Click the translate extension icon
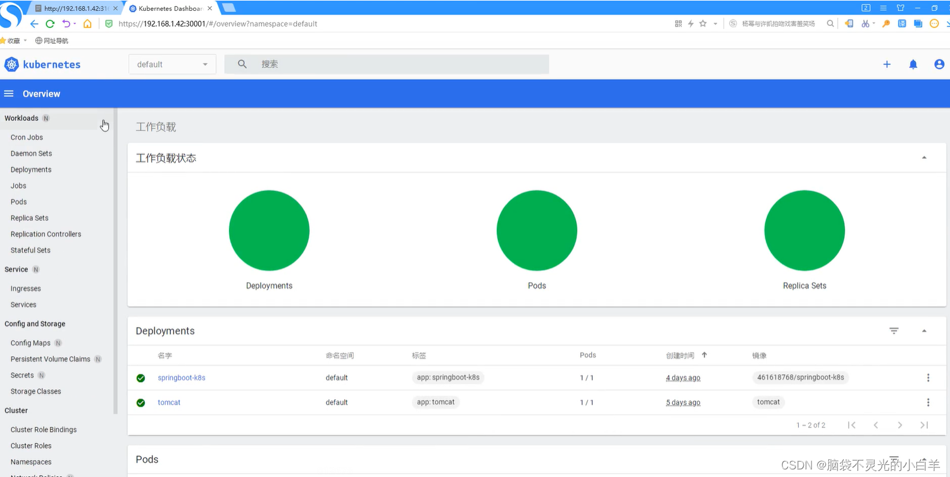The height and width of the screenshot is (477, 950). [902, 23]
